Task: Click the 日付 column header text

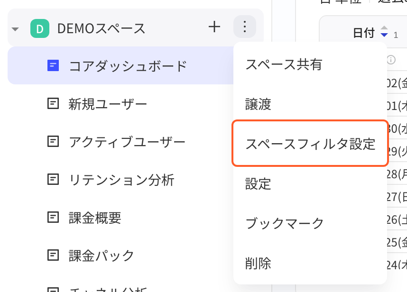Action: coord(364,33)
